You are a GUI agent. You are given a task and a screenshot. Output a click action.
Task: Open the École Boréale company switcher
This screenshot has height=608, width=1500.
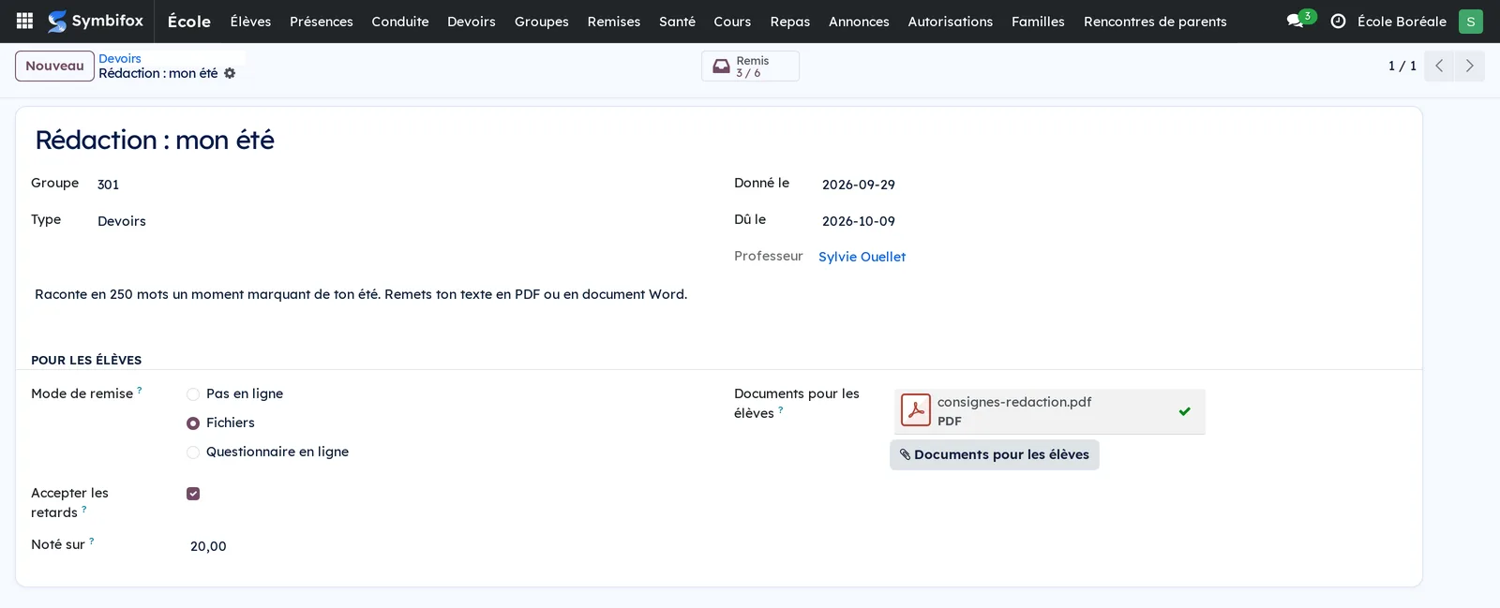tap(1402, 21)
